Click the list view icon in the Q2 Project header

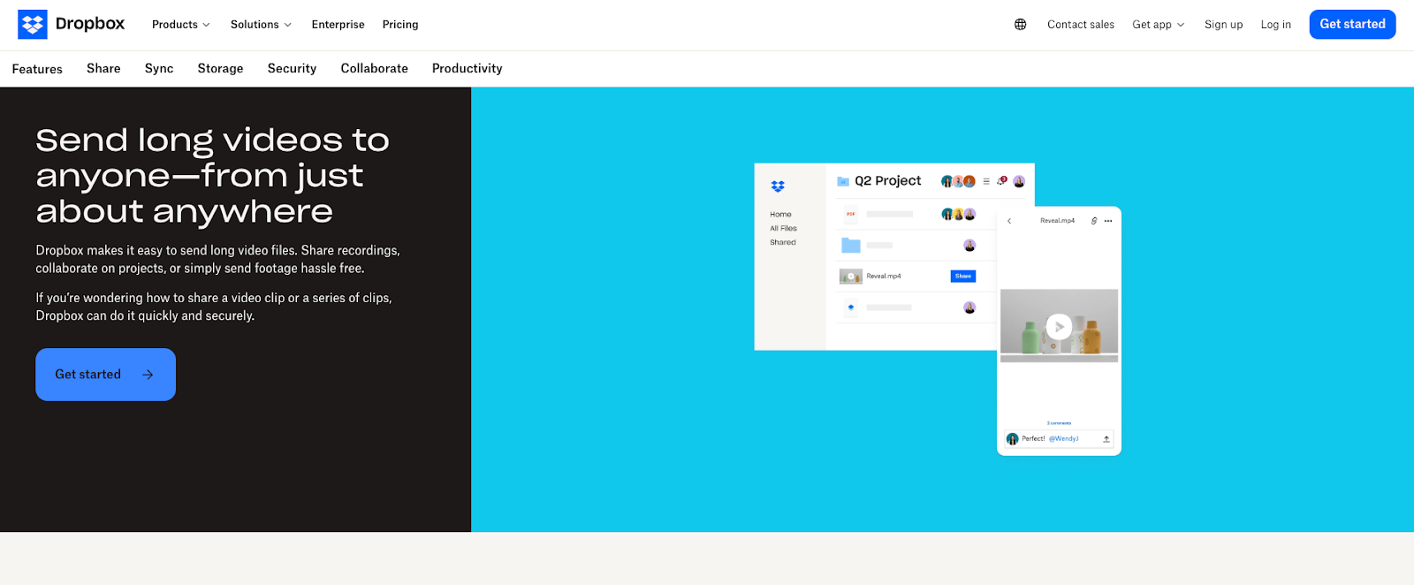986,181
